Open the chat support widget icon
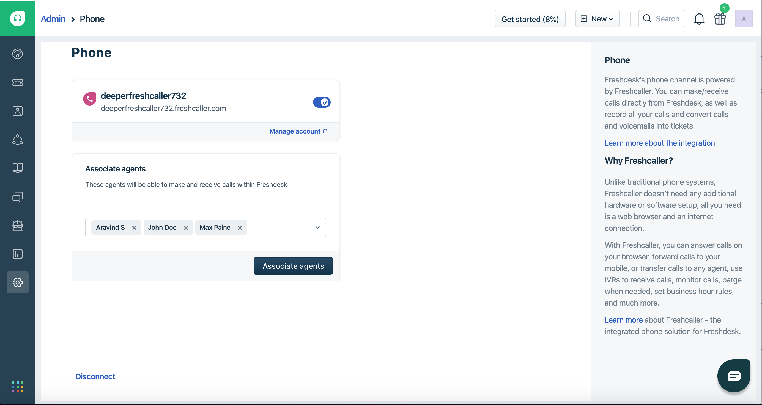This screenshot has width=762, height=405. point(734,376)
